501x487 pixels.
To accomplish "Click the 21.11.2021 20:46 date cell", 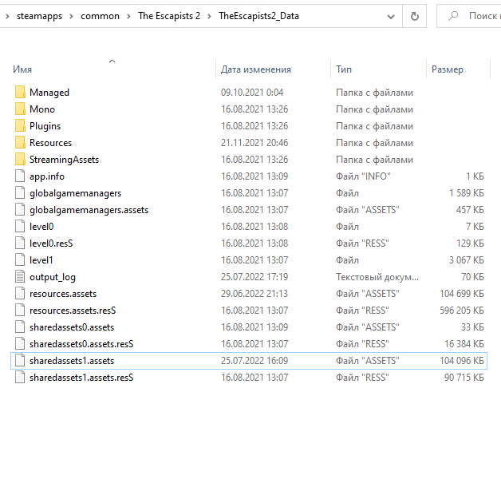I will (254, 143).
